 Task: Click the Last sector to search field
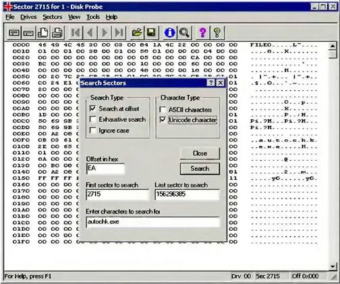click(x=187, y=194)
